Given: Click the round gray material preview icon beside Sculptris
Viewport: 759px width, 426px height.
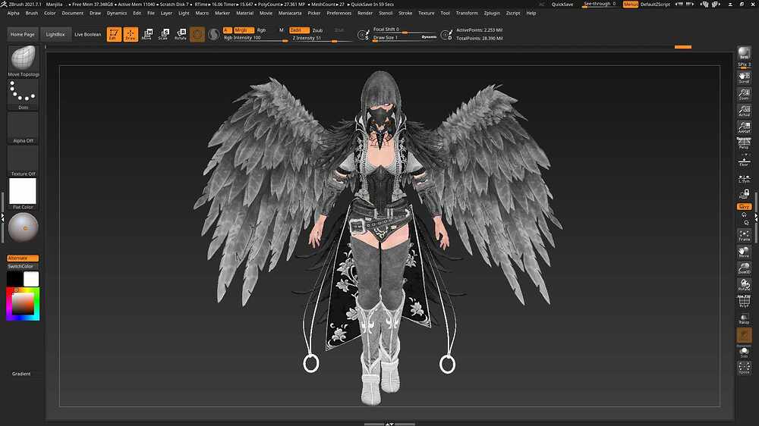Looking at the screenshot, I should point(213,34).
